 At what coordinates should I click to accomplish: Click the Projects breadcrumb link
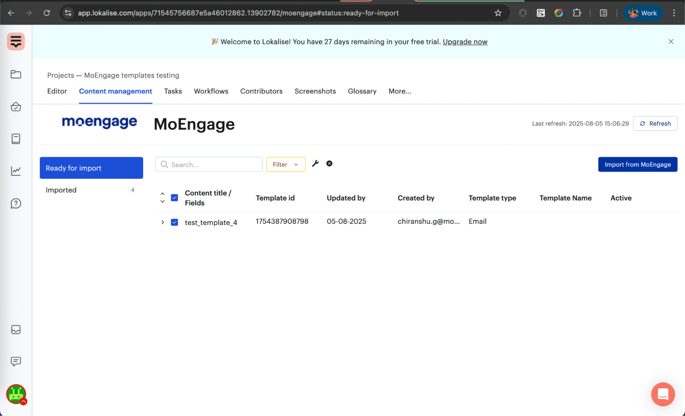coord(60,75)
